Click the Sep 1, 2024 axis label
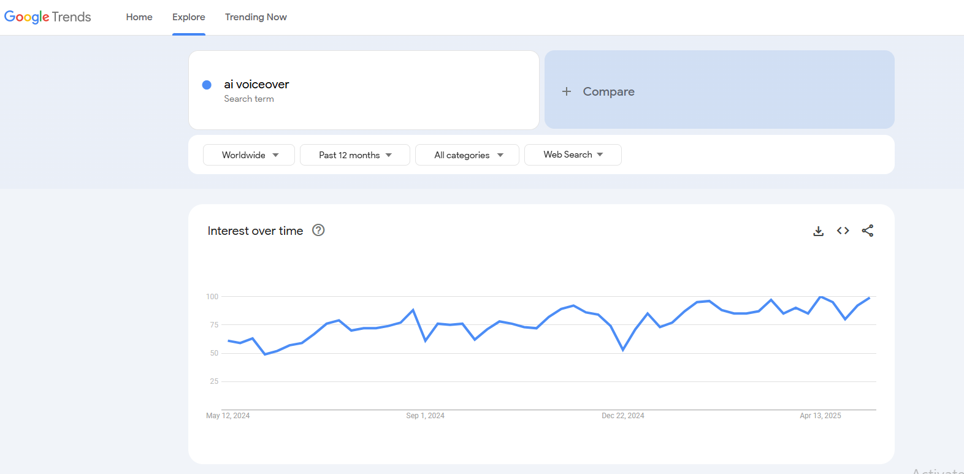964x474 pixels. coord(425,416)
